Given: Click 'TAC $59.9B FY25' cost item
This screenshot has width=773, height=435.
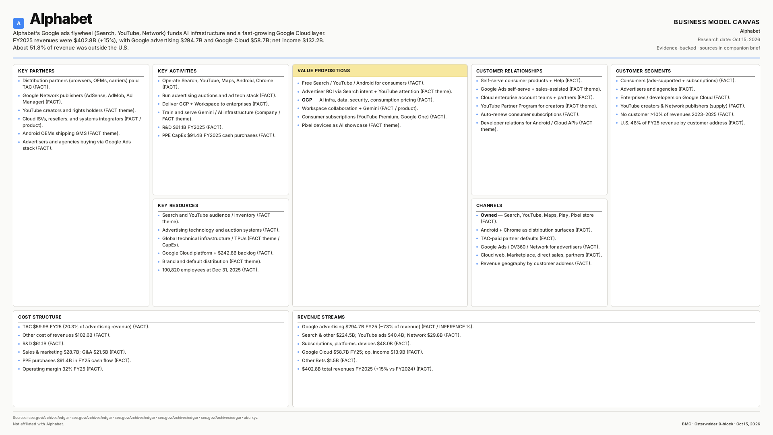Looking at the screenshot, I should coord(86,327).
